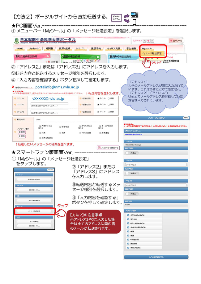Toggle キャリア支援お知らせ checkbox on PC form
The width and height of the screenshot is (201, 284).
click(100, 126)
